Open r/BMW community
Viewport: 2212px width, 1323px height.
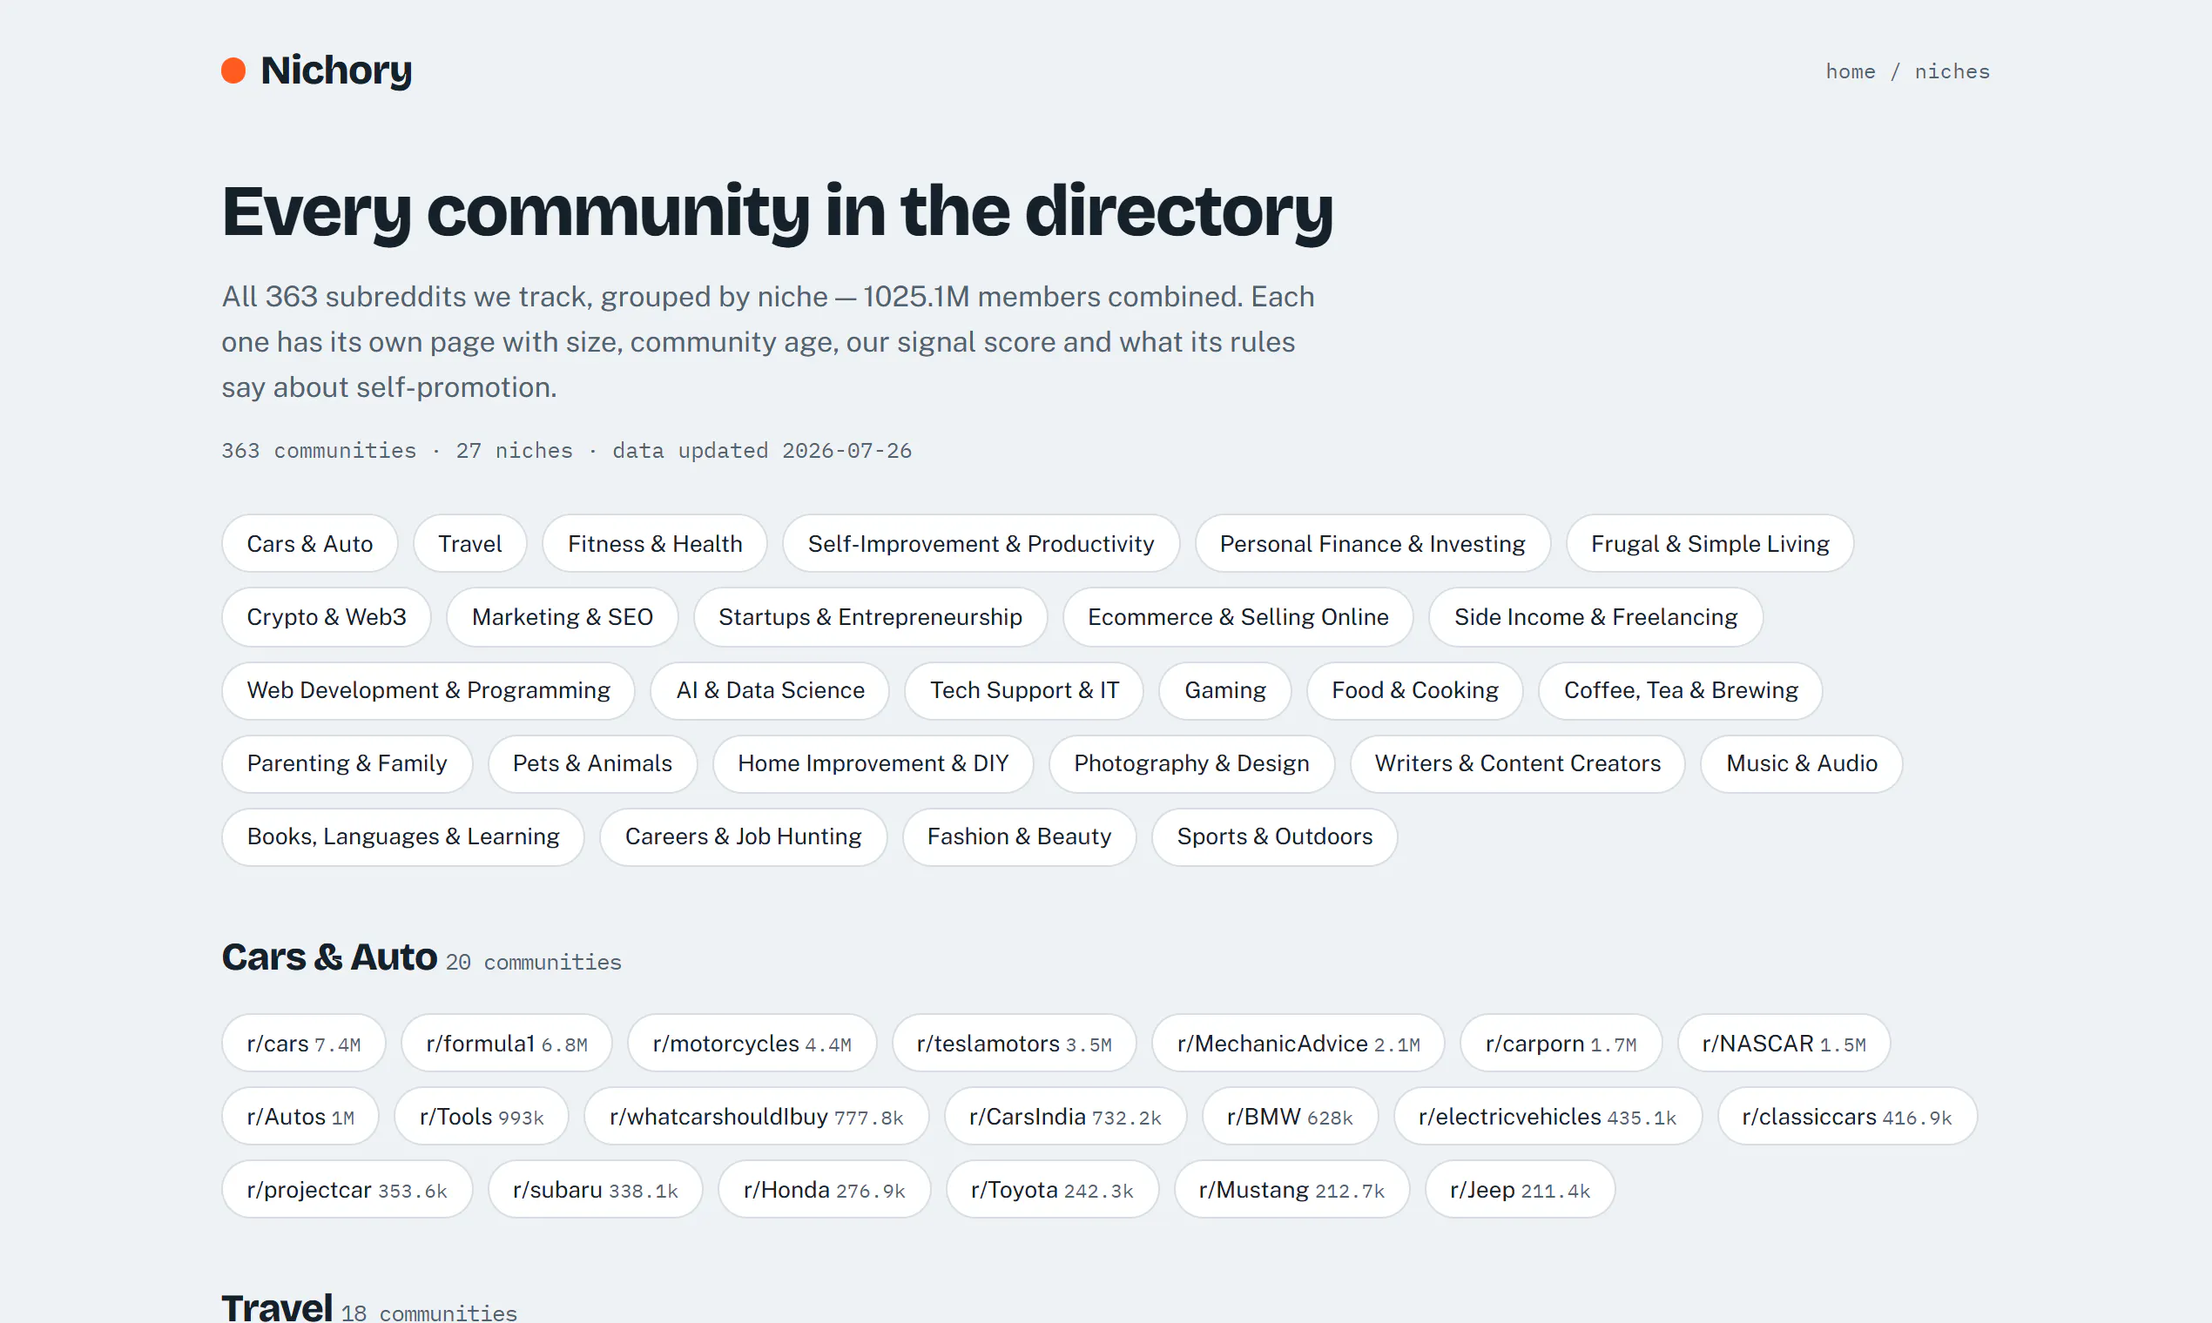pos(1289,1116)
